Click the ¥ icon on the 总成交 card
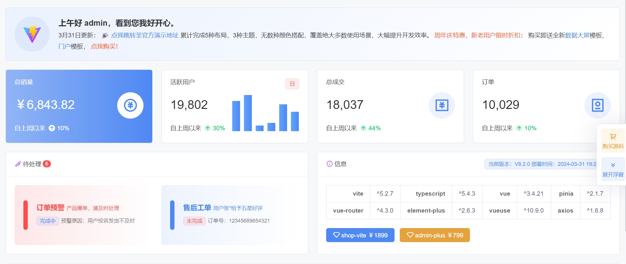 pyautogui.click(x=442, y=105)
